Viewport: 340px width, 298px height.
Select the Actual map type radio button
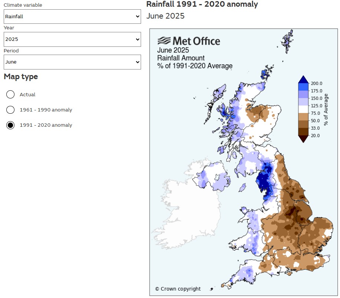10,95
